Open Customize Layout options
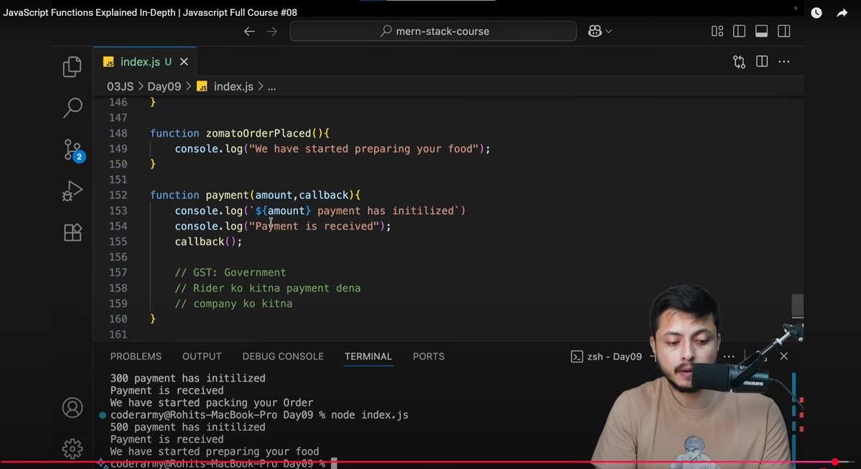 click(717, 32)
